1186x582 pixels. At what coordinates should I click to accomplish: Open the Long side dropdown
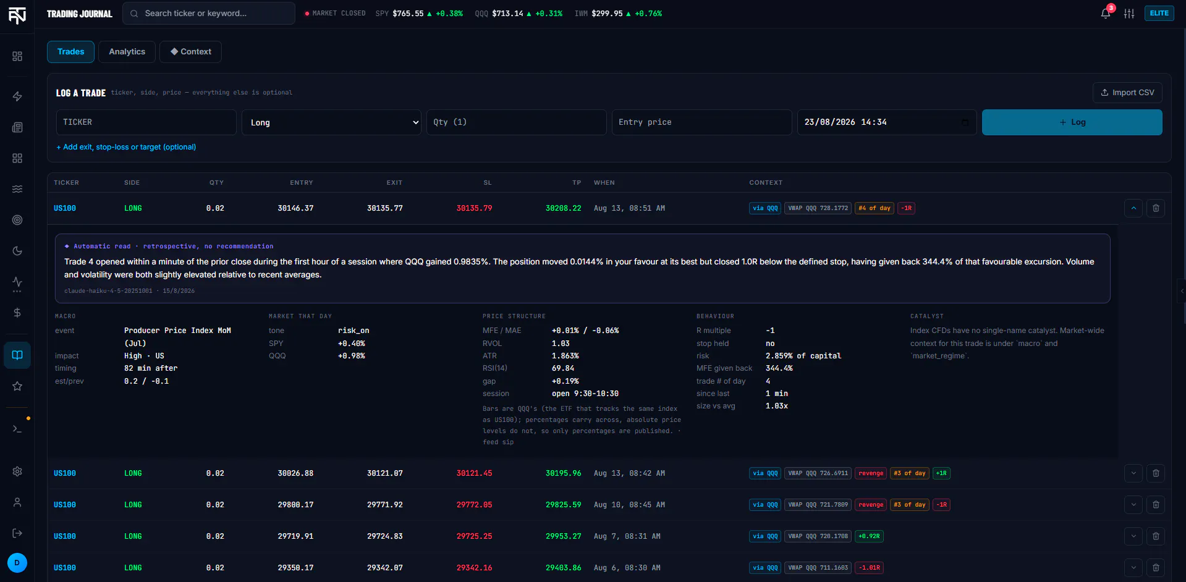tap(331, 122)
